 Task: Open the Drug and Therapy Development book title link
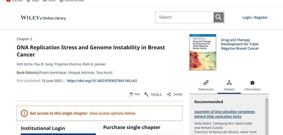tap(240, 44)
